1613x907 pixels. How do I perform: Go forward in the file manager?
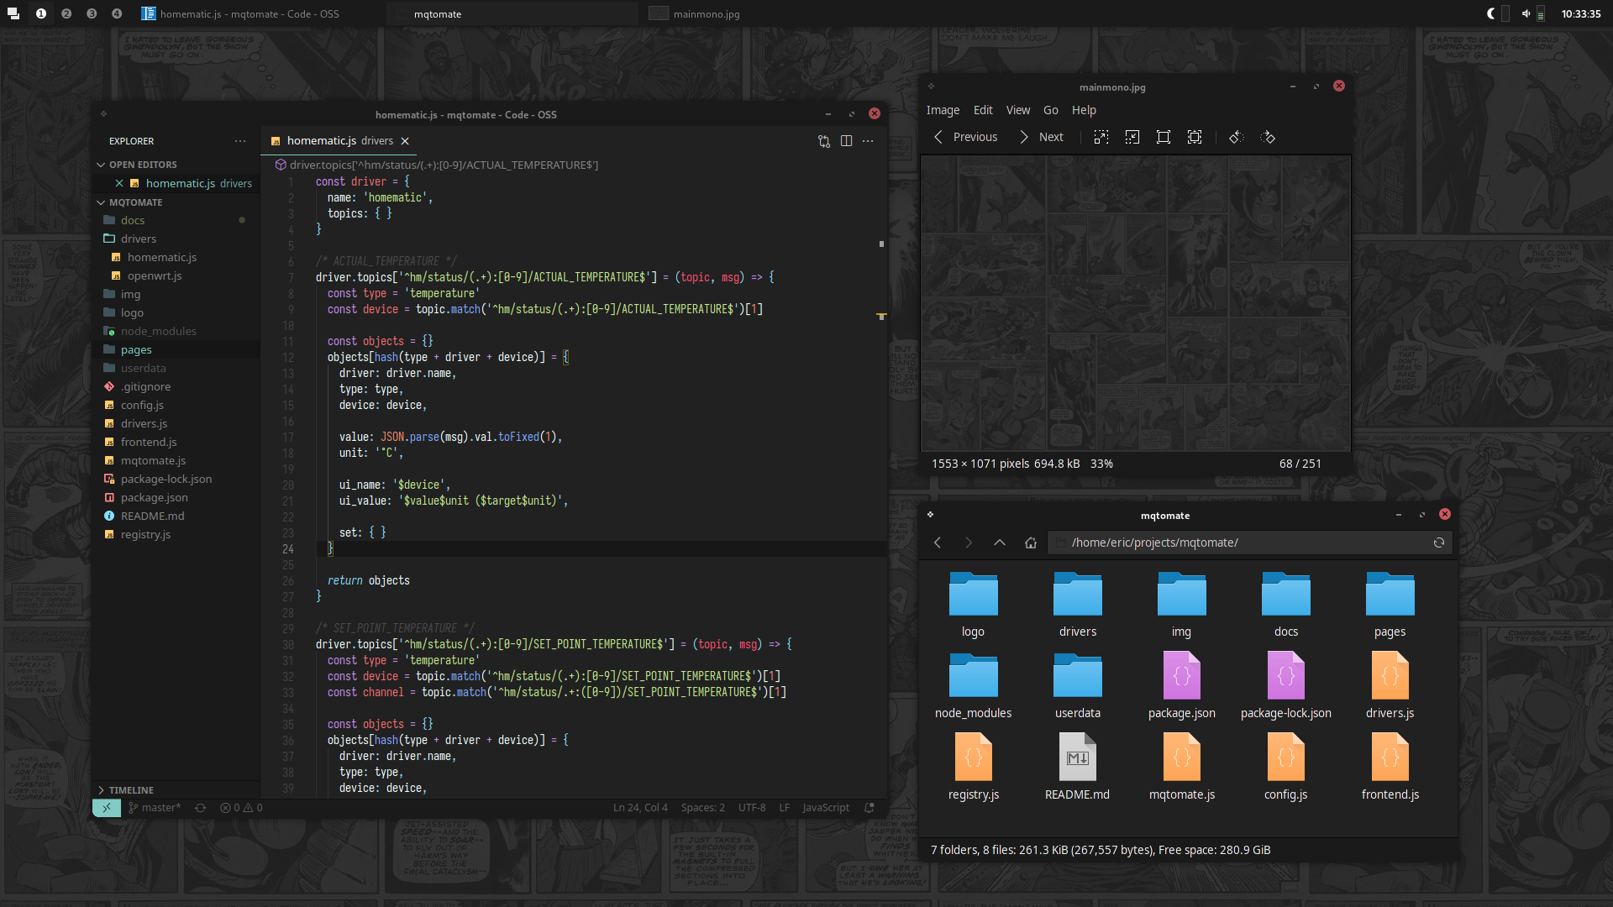point(969,543)
